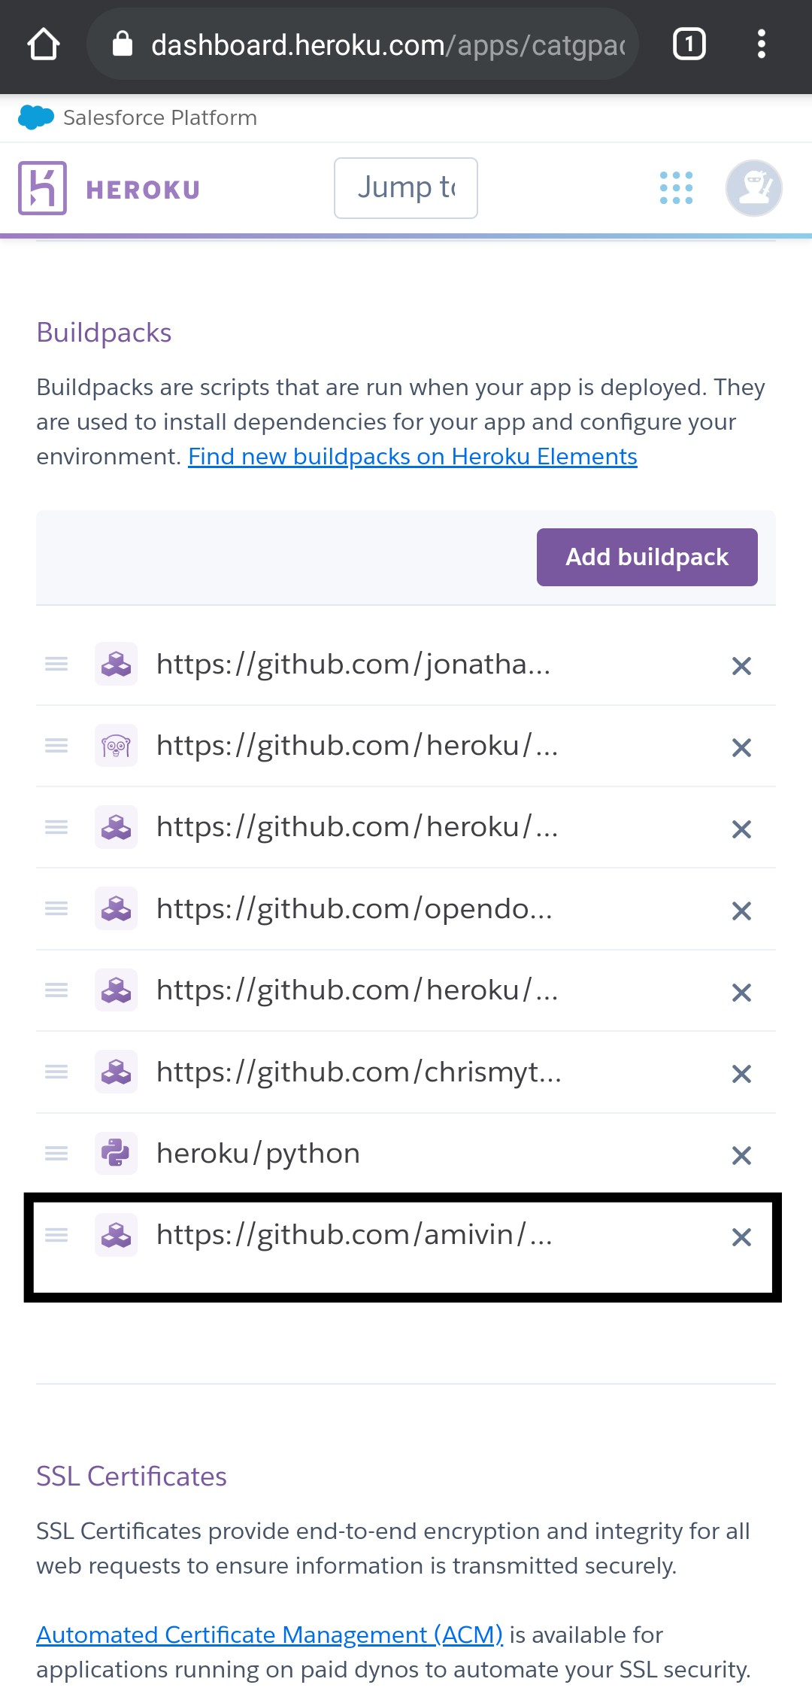Viewport: 812px width, 1691px height.
Task: Focus the Jump to search field
Action: pyautogui.click(x=406, y=188)
